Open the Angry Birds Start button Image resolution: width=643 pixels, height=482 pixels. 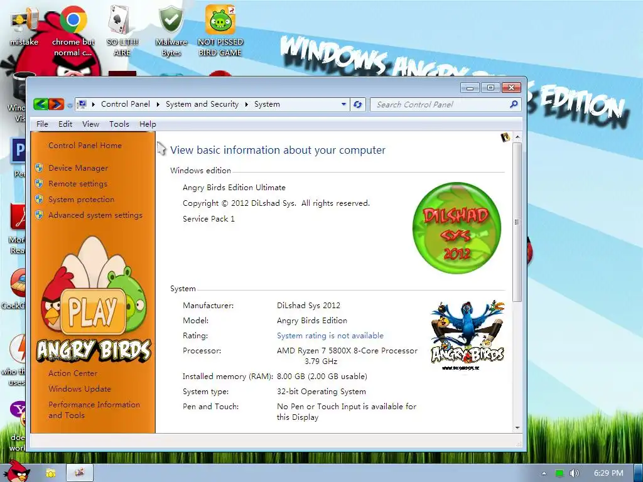[x=16, y=471]
